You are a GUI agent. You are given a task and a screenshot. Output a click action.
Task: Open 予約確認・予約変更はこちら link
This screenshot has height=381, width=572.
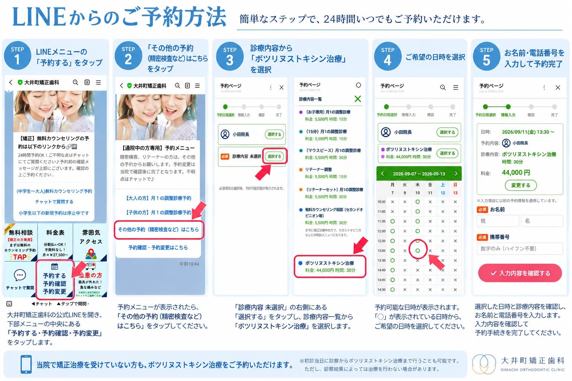point(158,247)
